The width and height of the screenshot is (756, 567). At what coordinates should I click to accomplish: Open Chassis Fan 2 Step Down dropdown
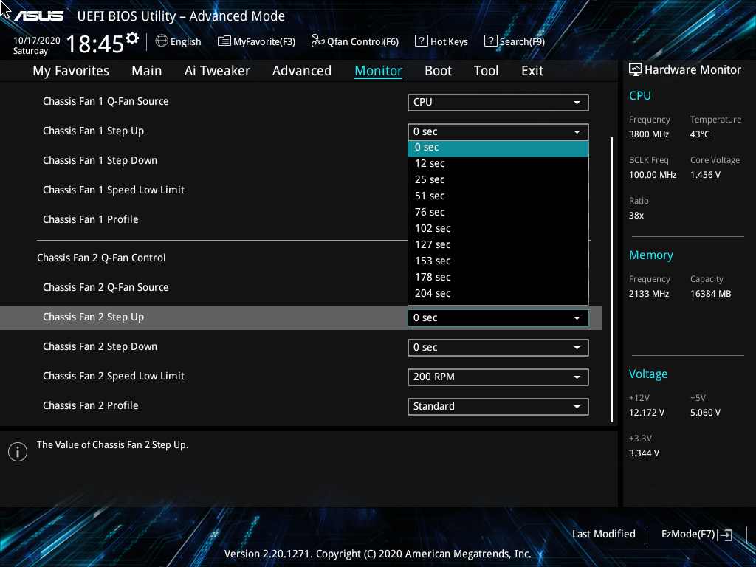(x=498, y=347)
